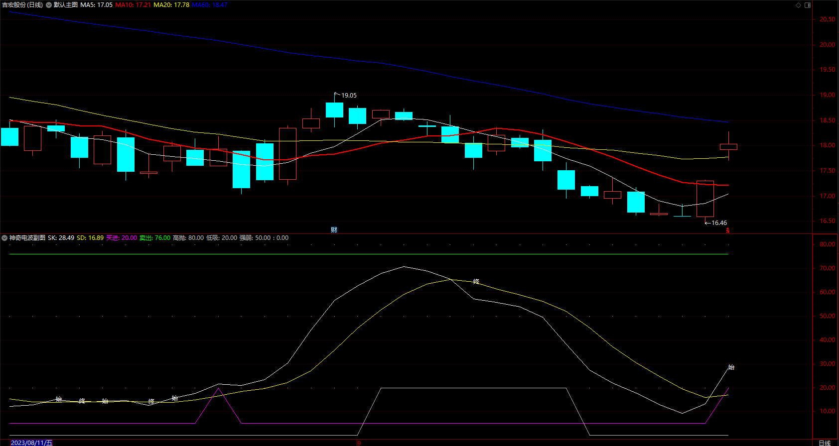
Task: Click the red S marker under 16.46
Action: pos(727,230)
